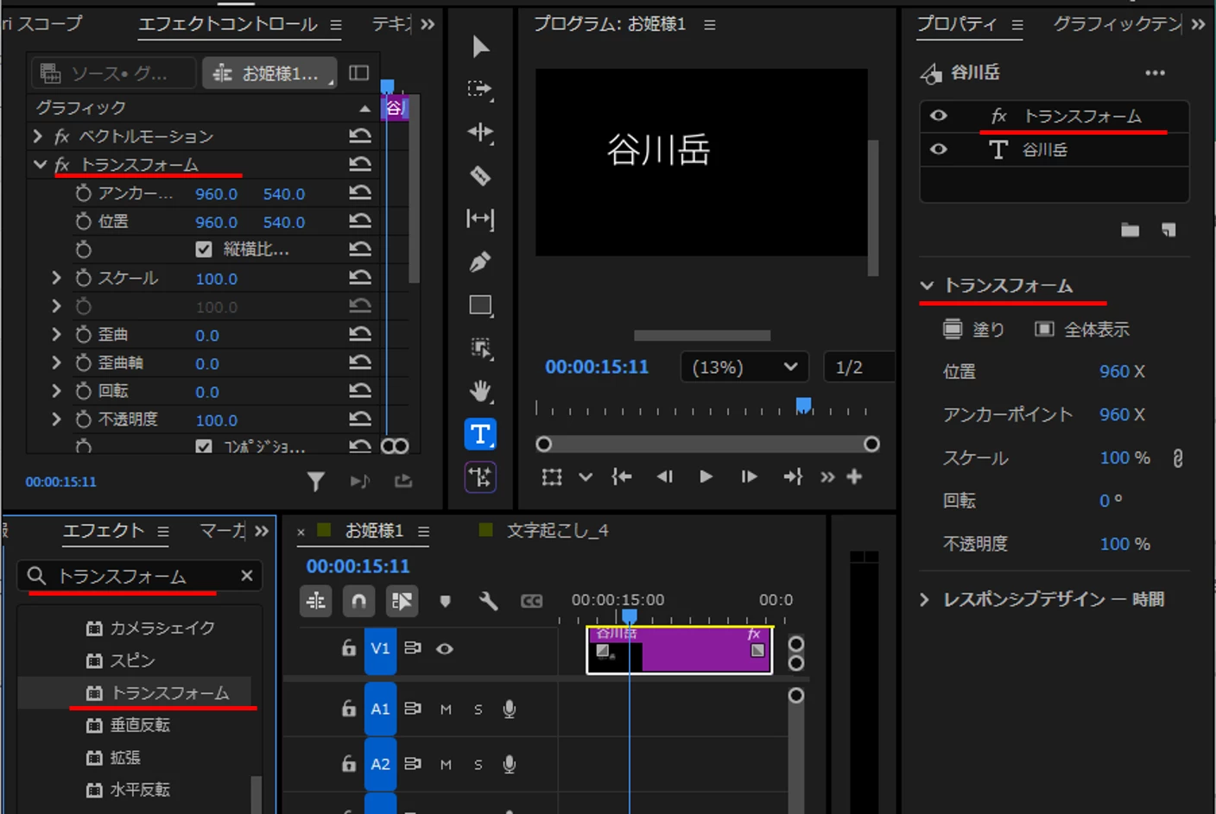Select the Rectangle tool
Viewport: 1216px width, 814px height.
point(480,305)
